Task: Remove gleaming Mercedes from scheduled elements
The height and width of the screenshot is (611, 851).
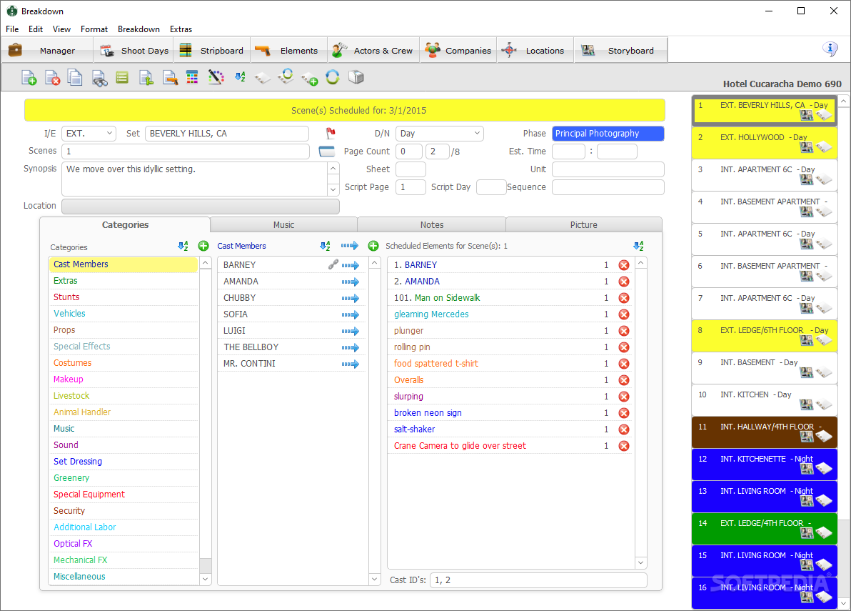Action: (x=624, y=314)
